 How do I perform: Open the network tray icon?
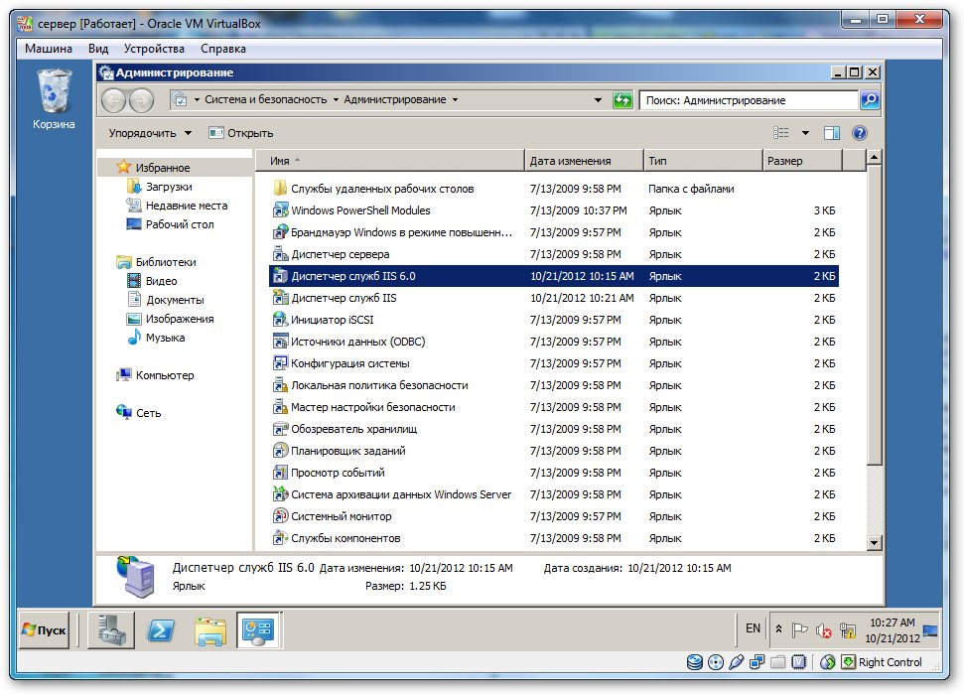847,630
